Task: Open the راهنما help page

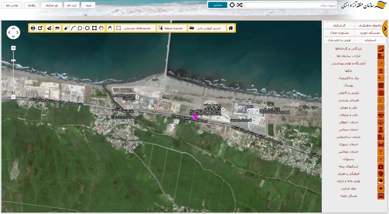Action: point(32,5)
